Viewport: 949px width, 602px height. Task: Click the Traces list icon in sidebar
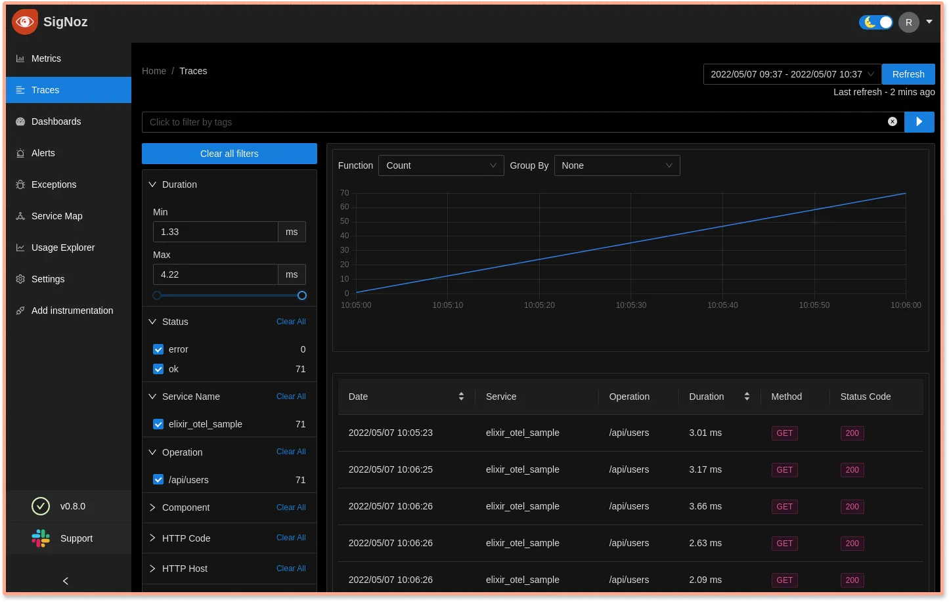(20, 90)
